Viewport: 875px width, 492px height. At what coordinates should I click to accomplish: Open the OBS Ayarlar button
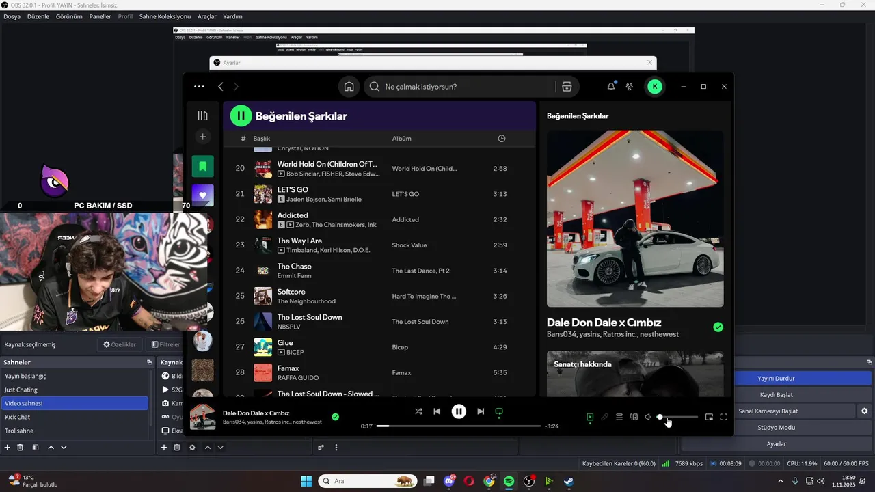[x=776, y=443]
